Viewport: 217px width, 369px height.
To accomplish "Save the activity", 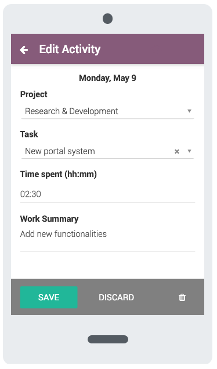I will pyautogui.click(x=49, y=297).
